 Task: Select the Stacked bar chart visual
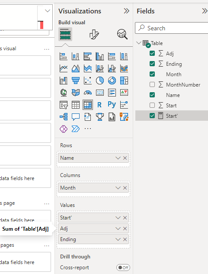click(64, 56)
